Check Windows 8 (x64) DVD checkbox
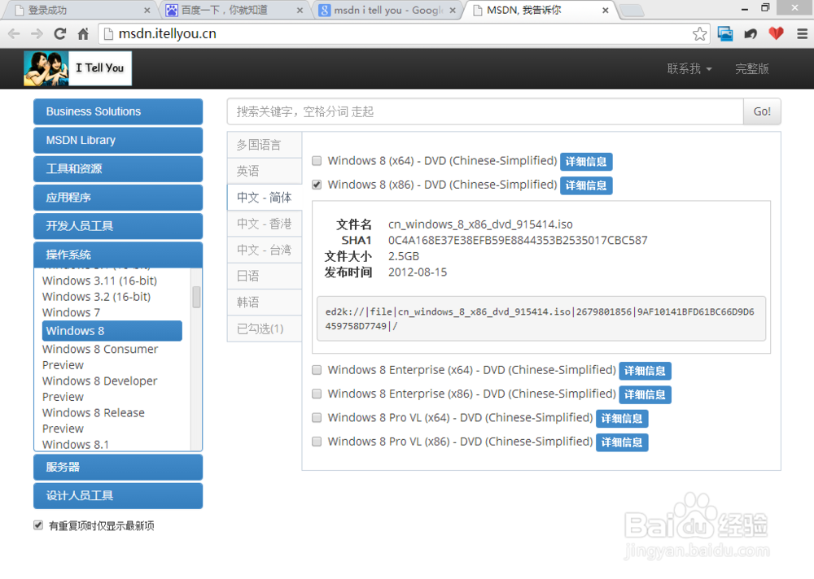The image size is (814, 579). pyautogui.click(x=317, y=161)
